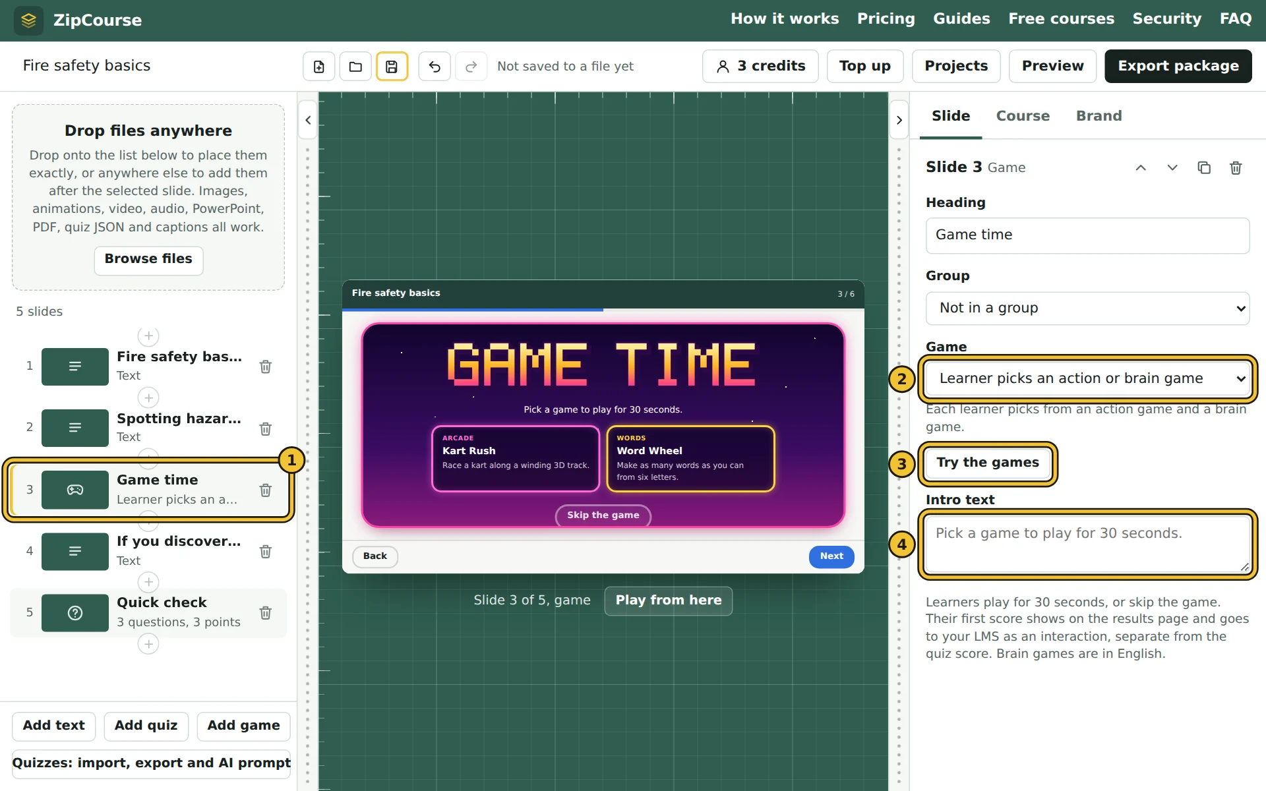Click Next in slide preview
Screen dimensions: 1266x791
coord(831,557)
